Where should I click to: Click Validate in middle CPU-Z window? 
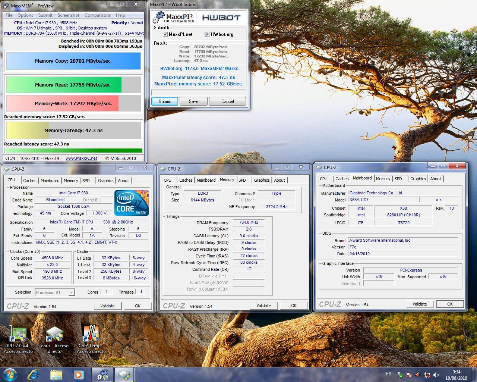coord(263,306)
